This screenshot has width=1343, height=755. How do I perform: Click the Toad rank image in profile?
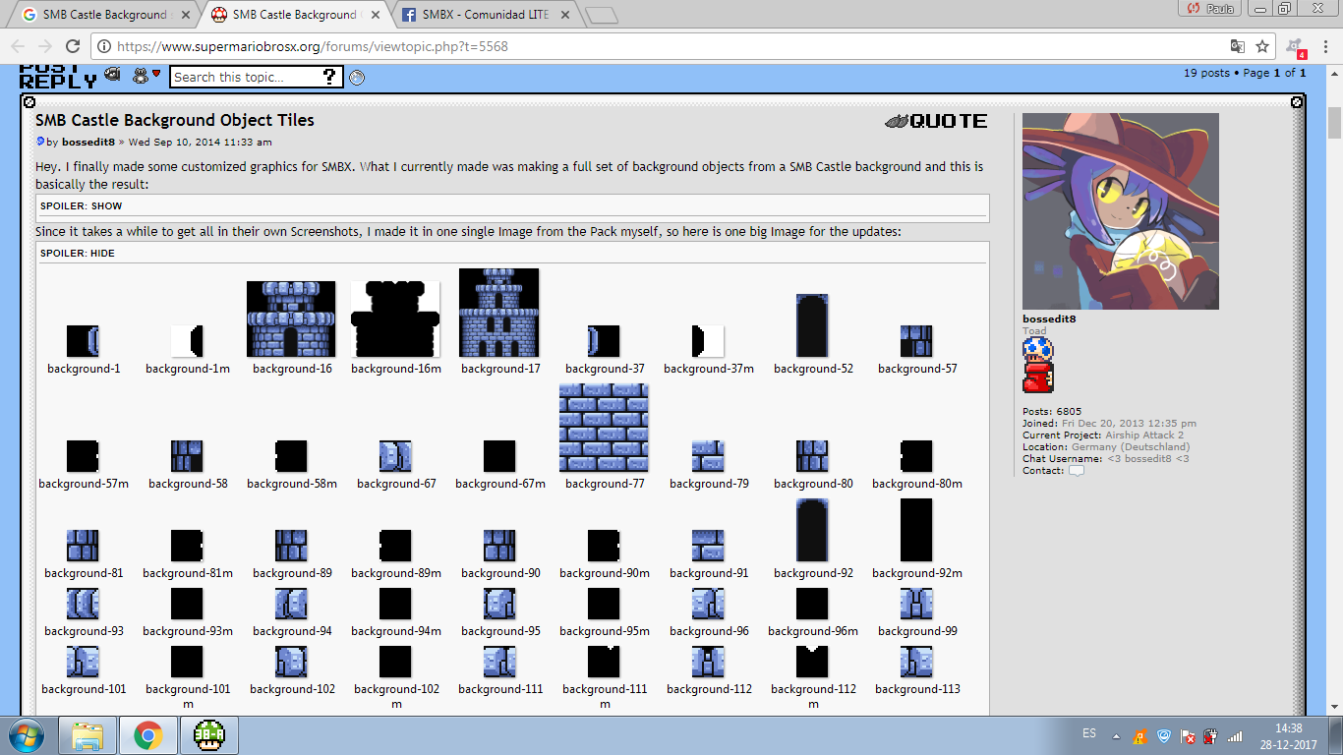(x=1037, y=366)
